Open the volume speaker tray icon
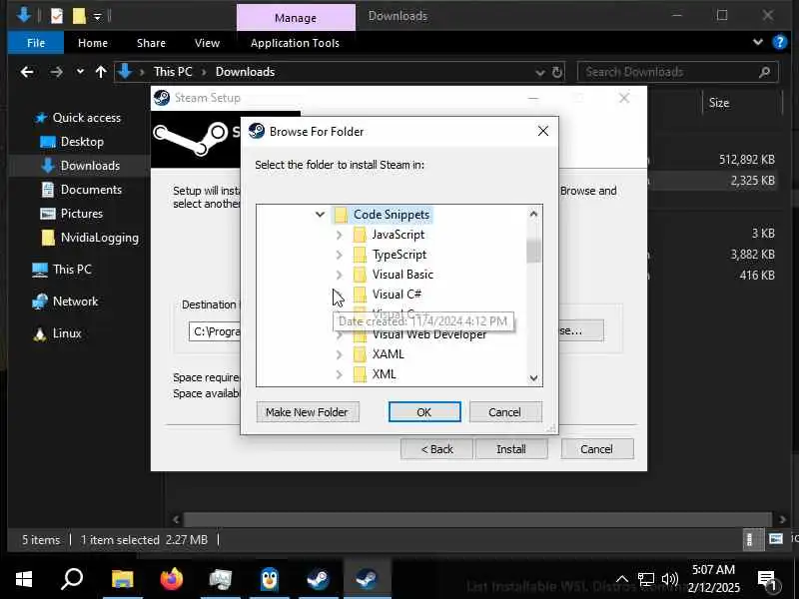The height and width of the screenshot is (599, 799). click(x=669, y=579)
